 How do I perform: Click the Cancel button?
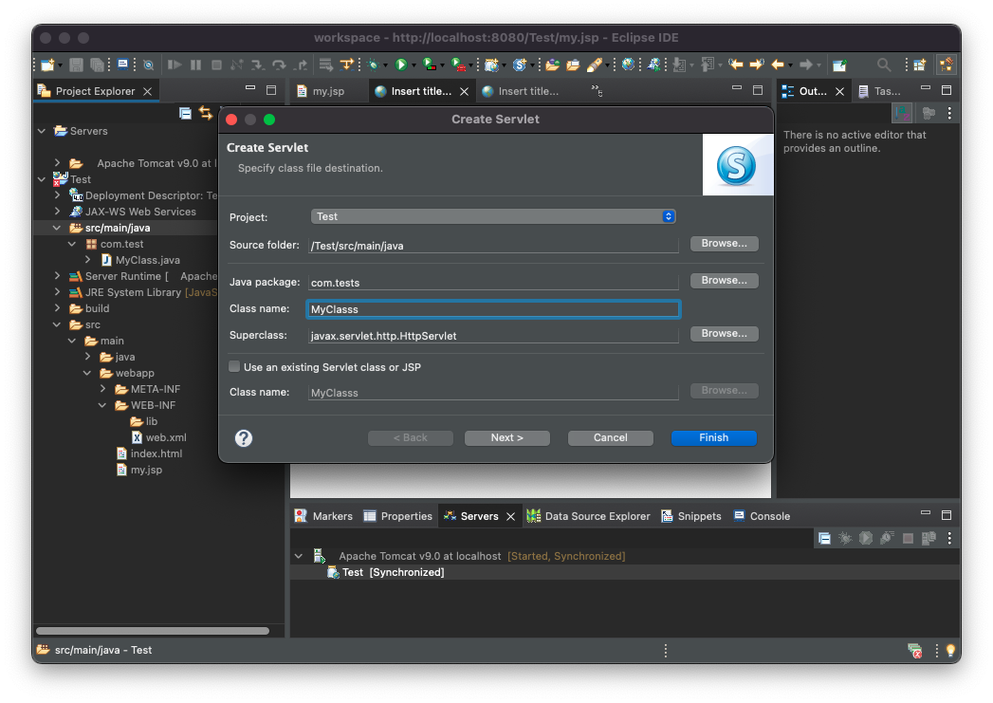pyautogui.click(x=611, y=437)
